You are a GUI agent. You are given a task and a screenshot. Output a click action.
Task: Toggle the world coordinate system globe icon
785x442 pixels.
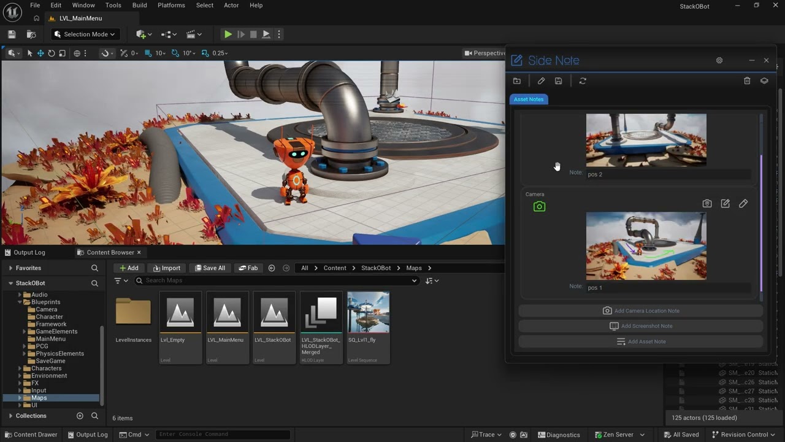(x=77, y=53)
